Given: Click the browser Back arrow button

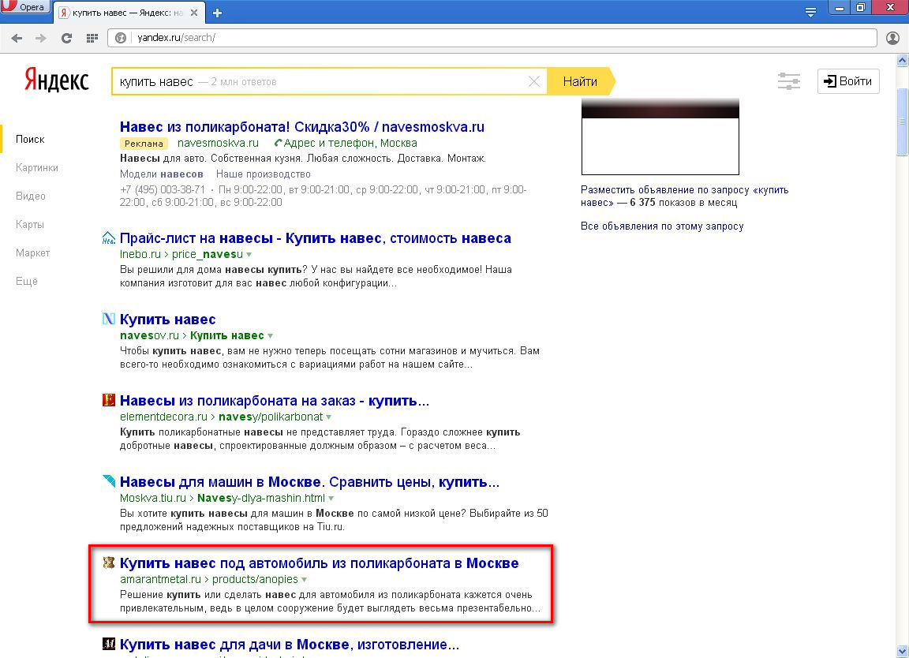Looking at the screenshot, I should tap(17, 38).
